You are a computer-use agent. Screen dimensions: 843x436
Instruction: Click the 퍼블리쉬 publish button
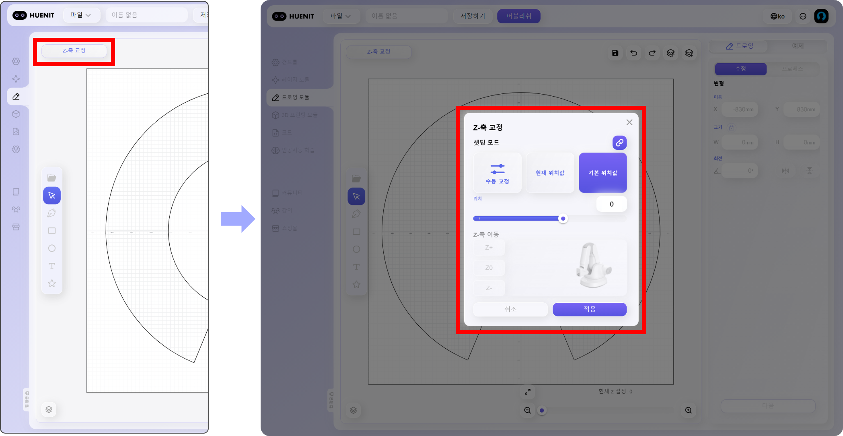pyautogui.click(x=518, y=16)
